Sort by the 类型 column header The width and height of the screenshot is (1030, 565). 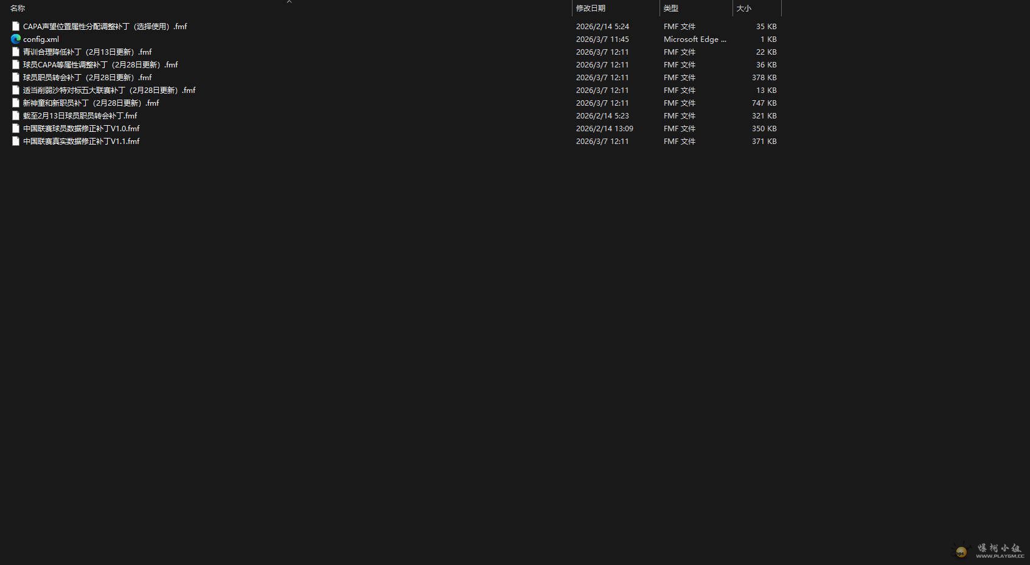click(x=670, y=9)
